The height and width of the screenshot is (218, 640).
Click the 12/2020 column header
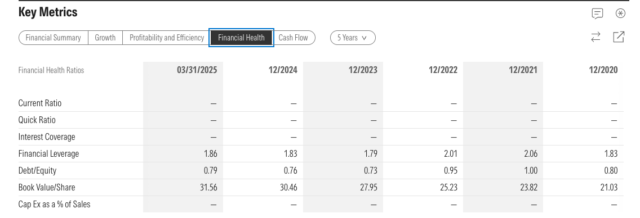point(603,70)
